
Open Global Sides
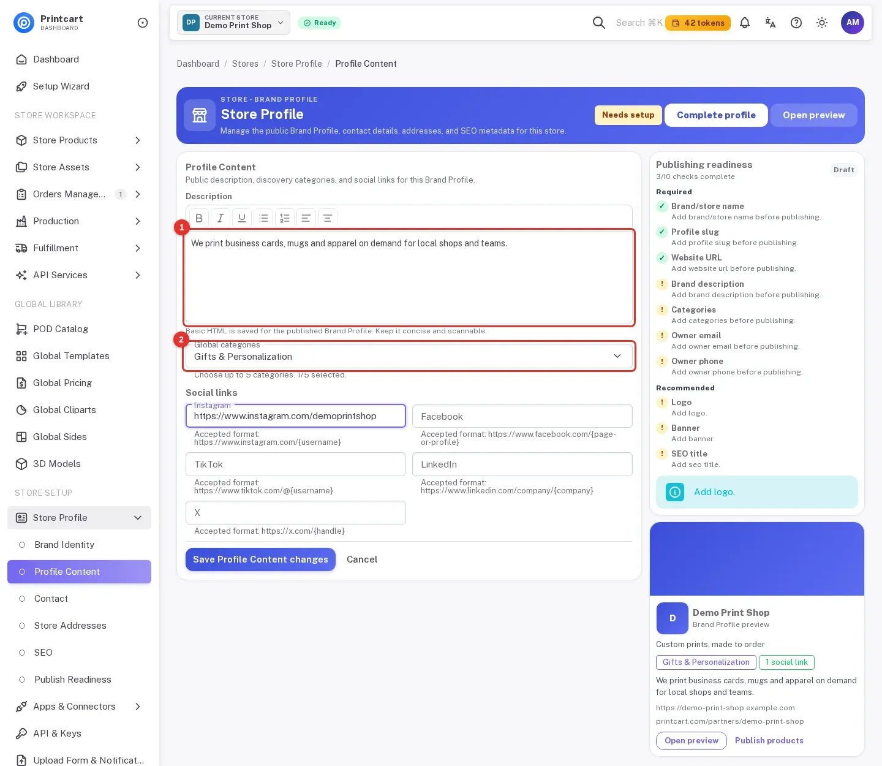(x=80, y=437)
